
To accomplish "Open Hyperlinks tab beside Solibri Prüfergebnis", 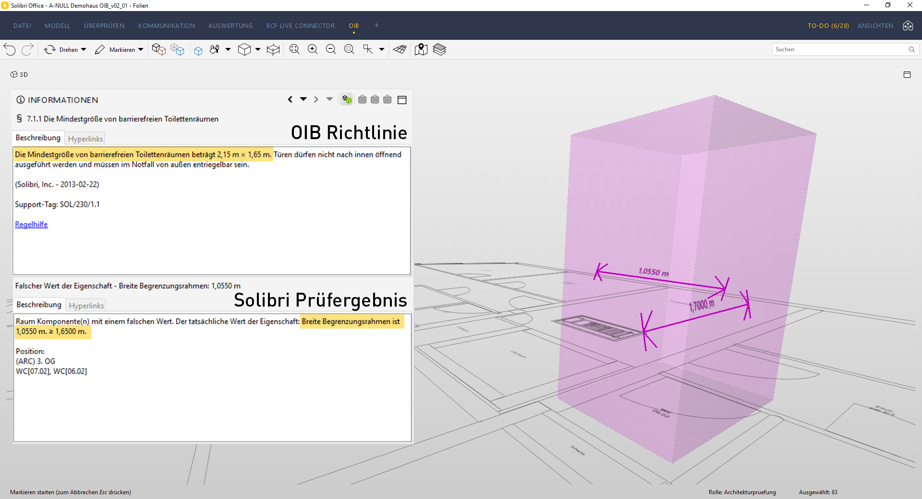I will point(86,306).
